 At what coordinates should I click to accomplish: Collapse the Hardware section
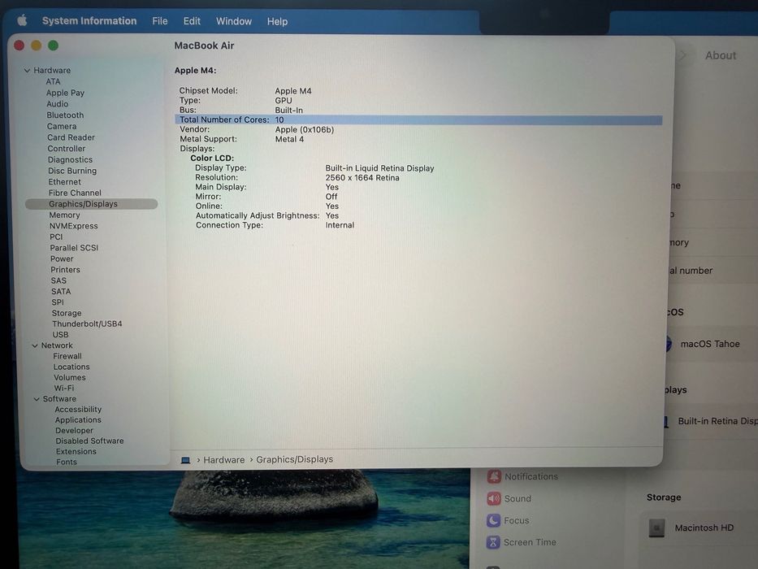pos(27,70)
